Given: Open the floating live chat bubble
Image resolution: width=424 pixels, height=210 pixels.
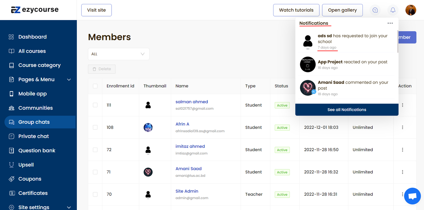Looking at the screenshot, I should (x=412, y=196).
